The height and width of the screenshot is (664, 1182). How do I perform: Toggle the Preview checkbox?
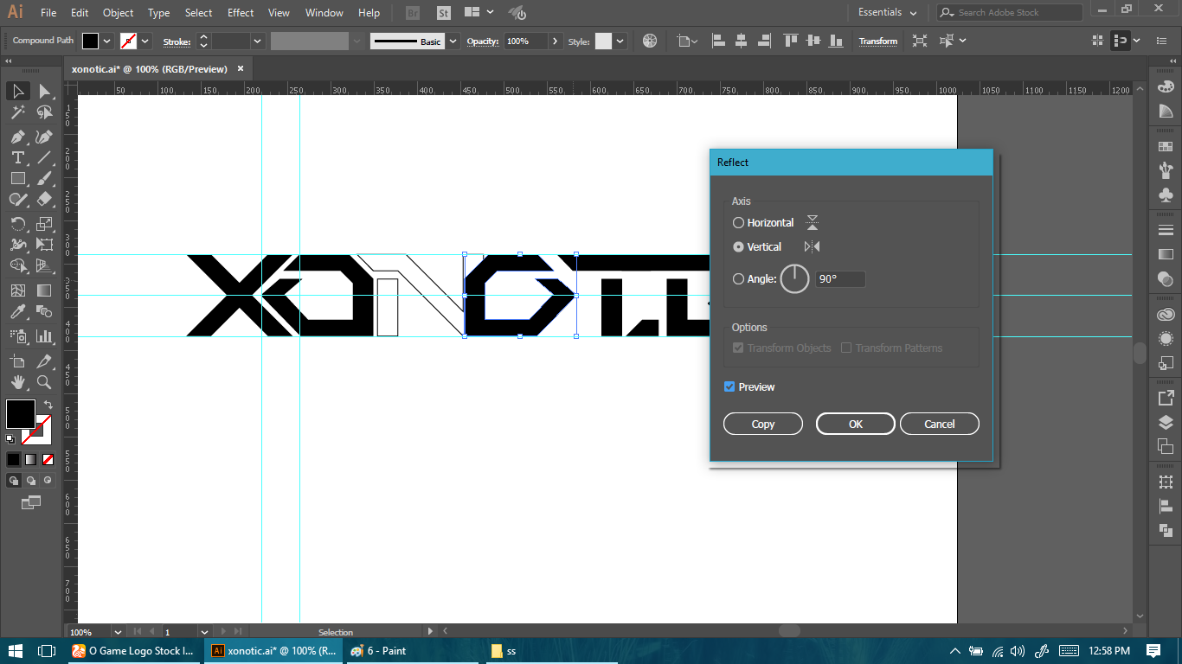click(x=729, y=386)
